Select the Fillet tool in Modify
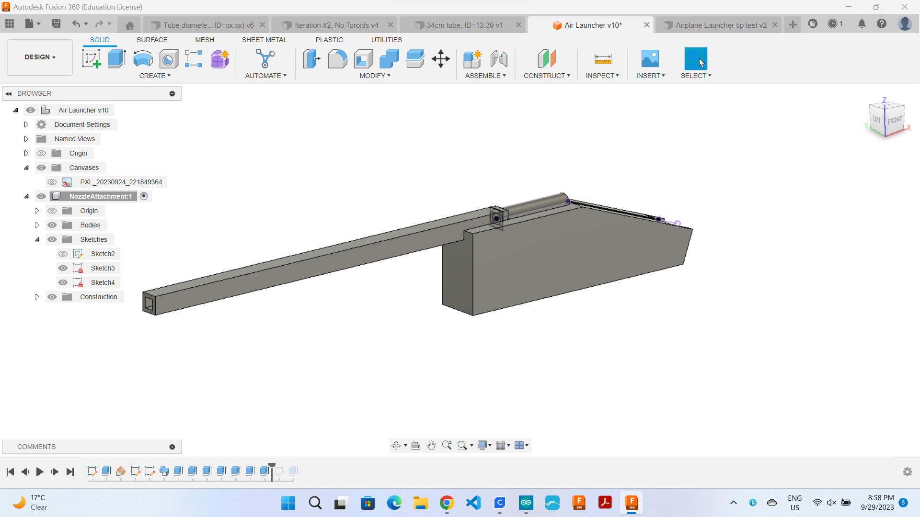Viewport: 920px width, 517px height. point(337,59)
